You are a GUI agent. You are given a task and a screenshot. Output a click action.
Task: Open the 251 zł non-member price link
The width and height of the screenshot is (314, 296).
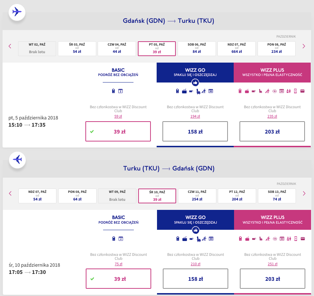pyautogui.click(x=273, y=264)
